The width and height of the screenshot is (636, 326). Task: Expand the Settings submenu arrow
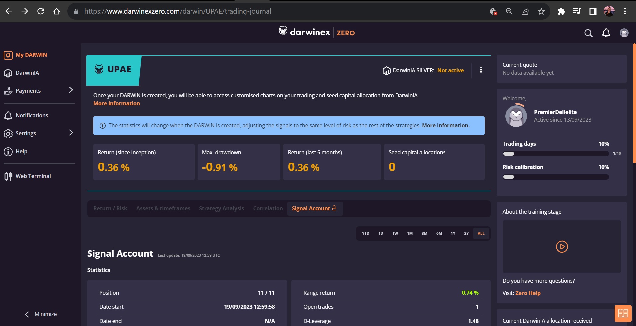click(x=71, y=133)
